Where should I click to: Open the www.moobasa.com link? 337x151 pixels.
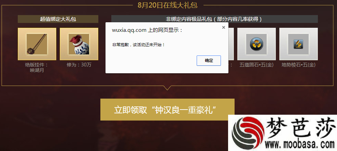299,144
